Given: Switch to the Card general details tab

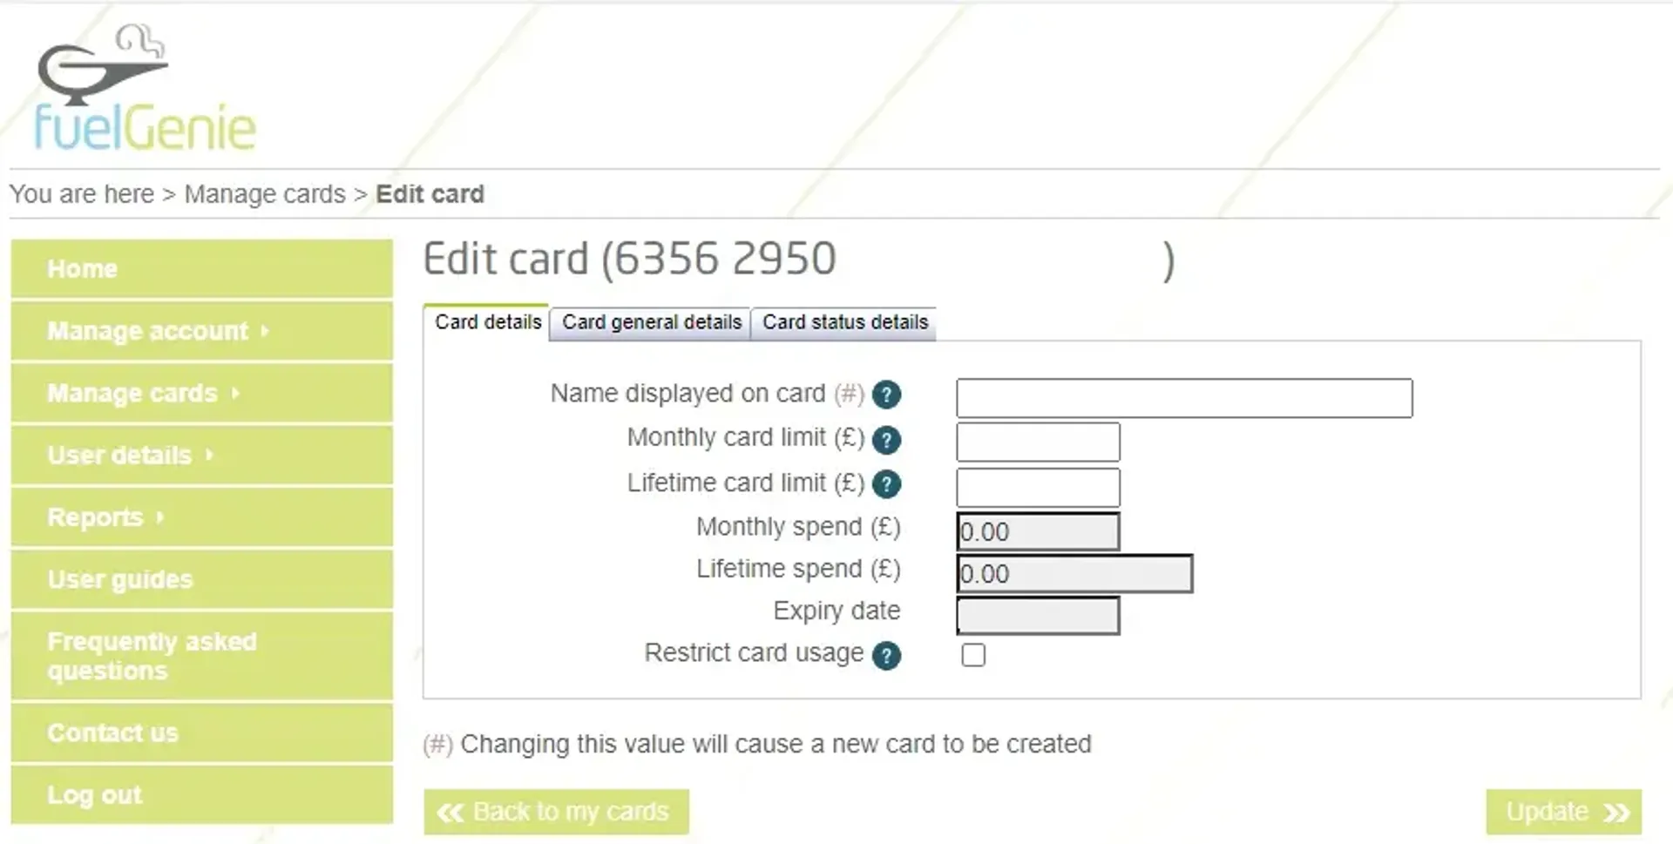Looking at the screenshot, I should [650, 322].
